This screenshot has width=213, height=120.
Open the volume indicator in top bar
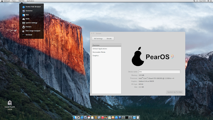point(208,1)
